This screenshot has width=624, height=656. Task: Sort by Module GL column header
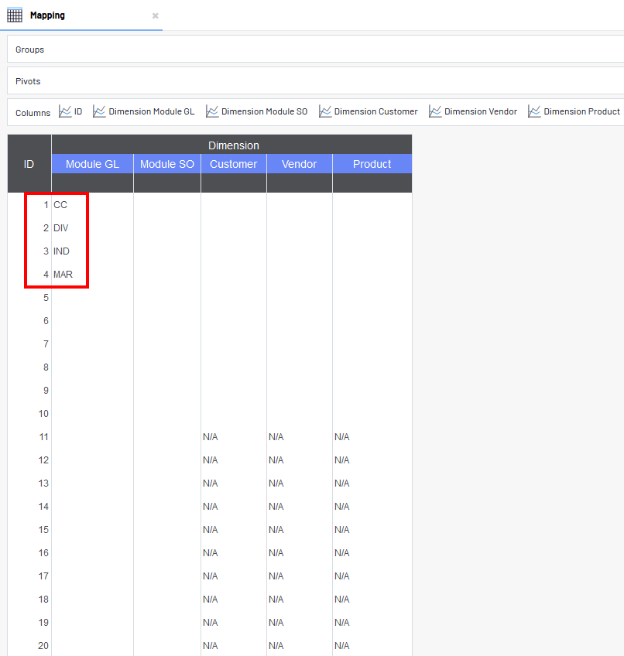pos(92,164)
